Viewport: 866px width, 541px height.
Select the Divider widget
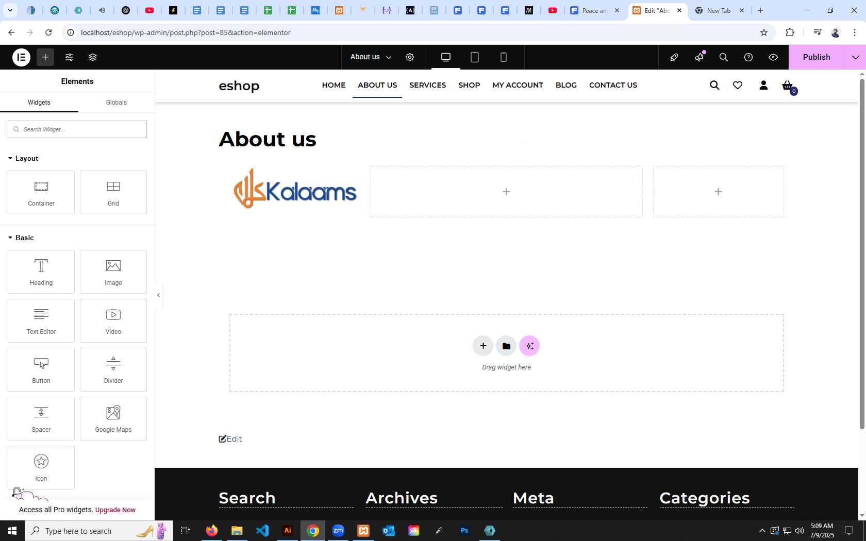pyautogui.click(x=113, y=369)
